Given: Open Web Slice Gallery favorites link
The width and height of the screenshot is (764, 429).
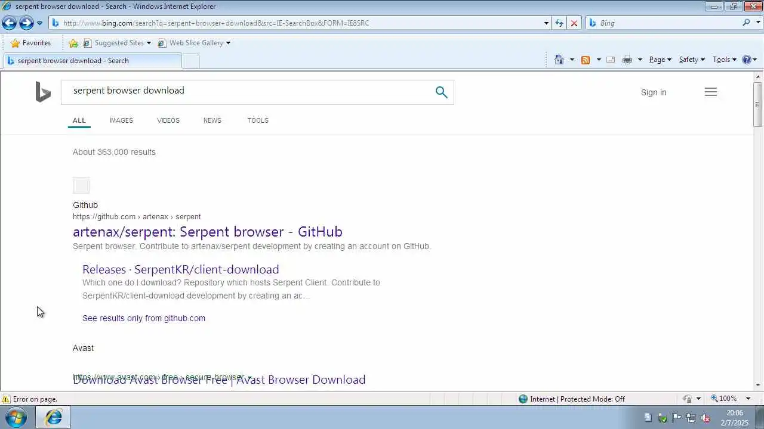Looking at the screenshot, I should click(x=193, y=43).
